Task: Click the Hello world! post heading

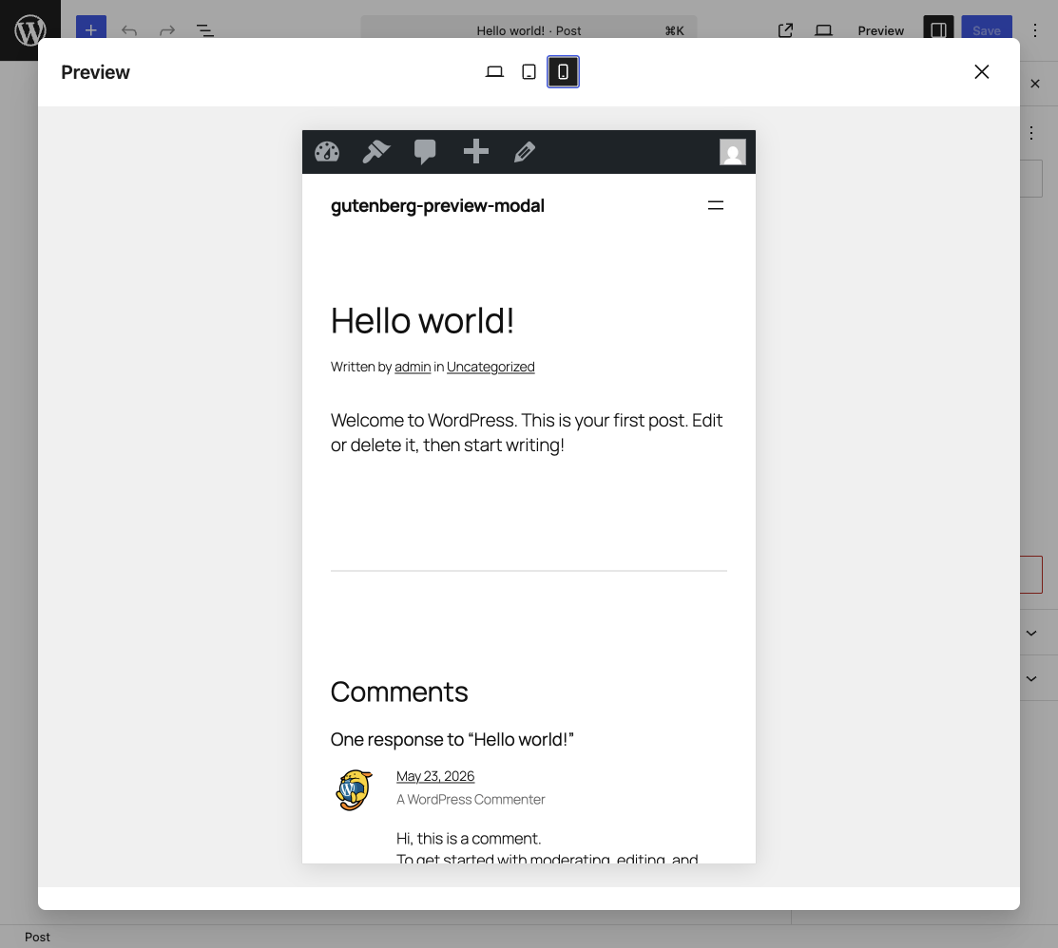Action: point(422,321)
